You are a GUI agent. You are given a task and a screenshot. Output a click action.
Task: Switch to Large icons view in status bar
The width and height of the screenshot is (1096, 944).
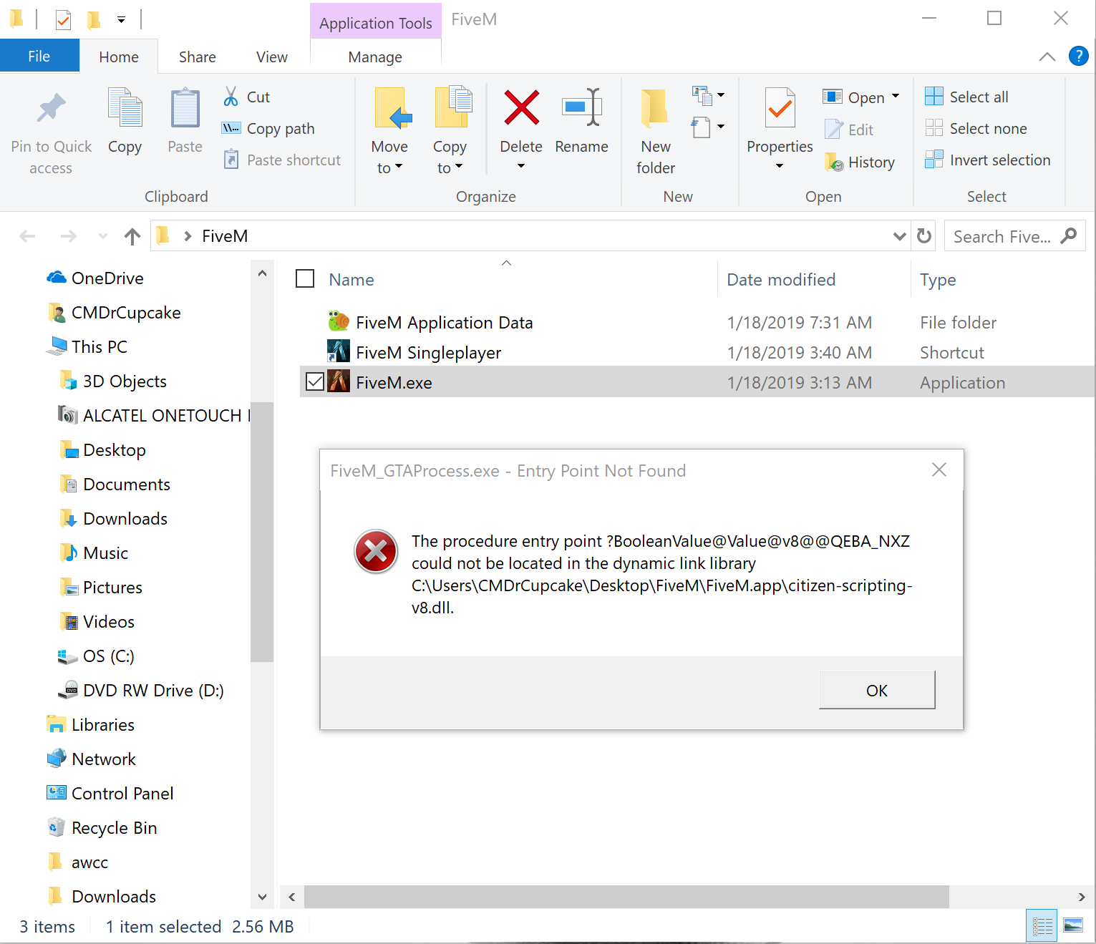tap(1073, 926)
